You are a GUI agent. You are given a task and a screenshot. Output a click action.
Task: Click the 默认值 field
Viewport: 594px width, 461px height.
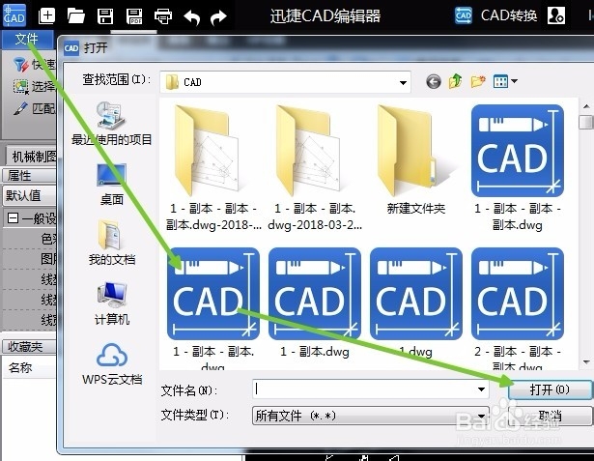29,195
